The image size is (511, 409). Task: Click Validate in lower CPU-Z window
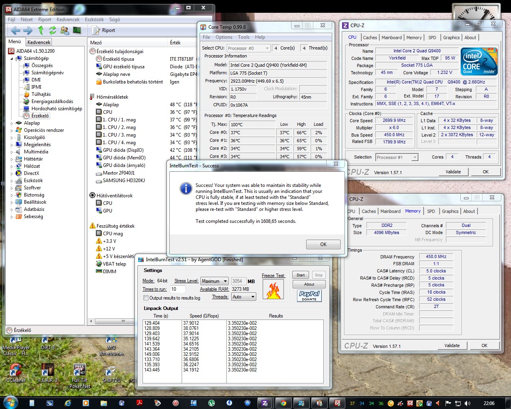452,345
